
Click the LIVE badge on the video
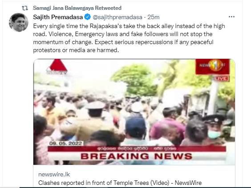coord(221,78)
